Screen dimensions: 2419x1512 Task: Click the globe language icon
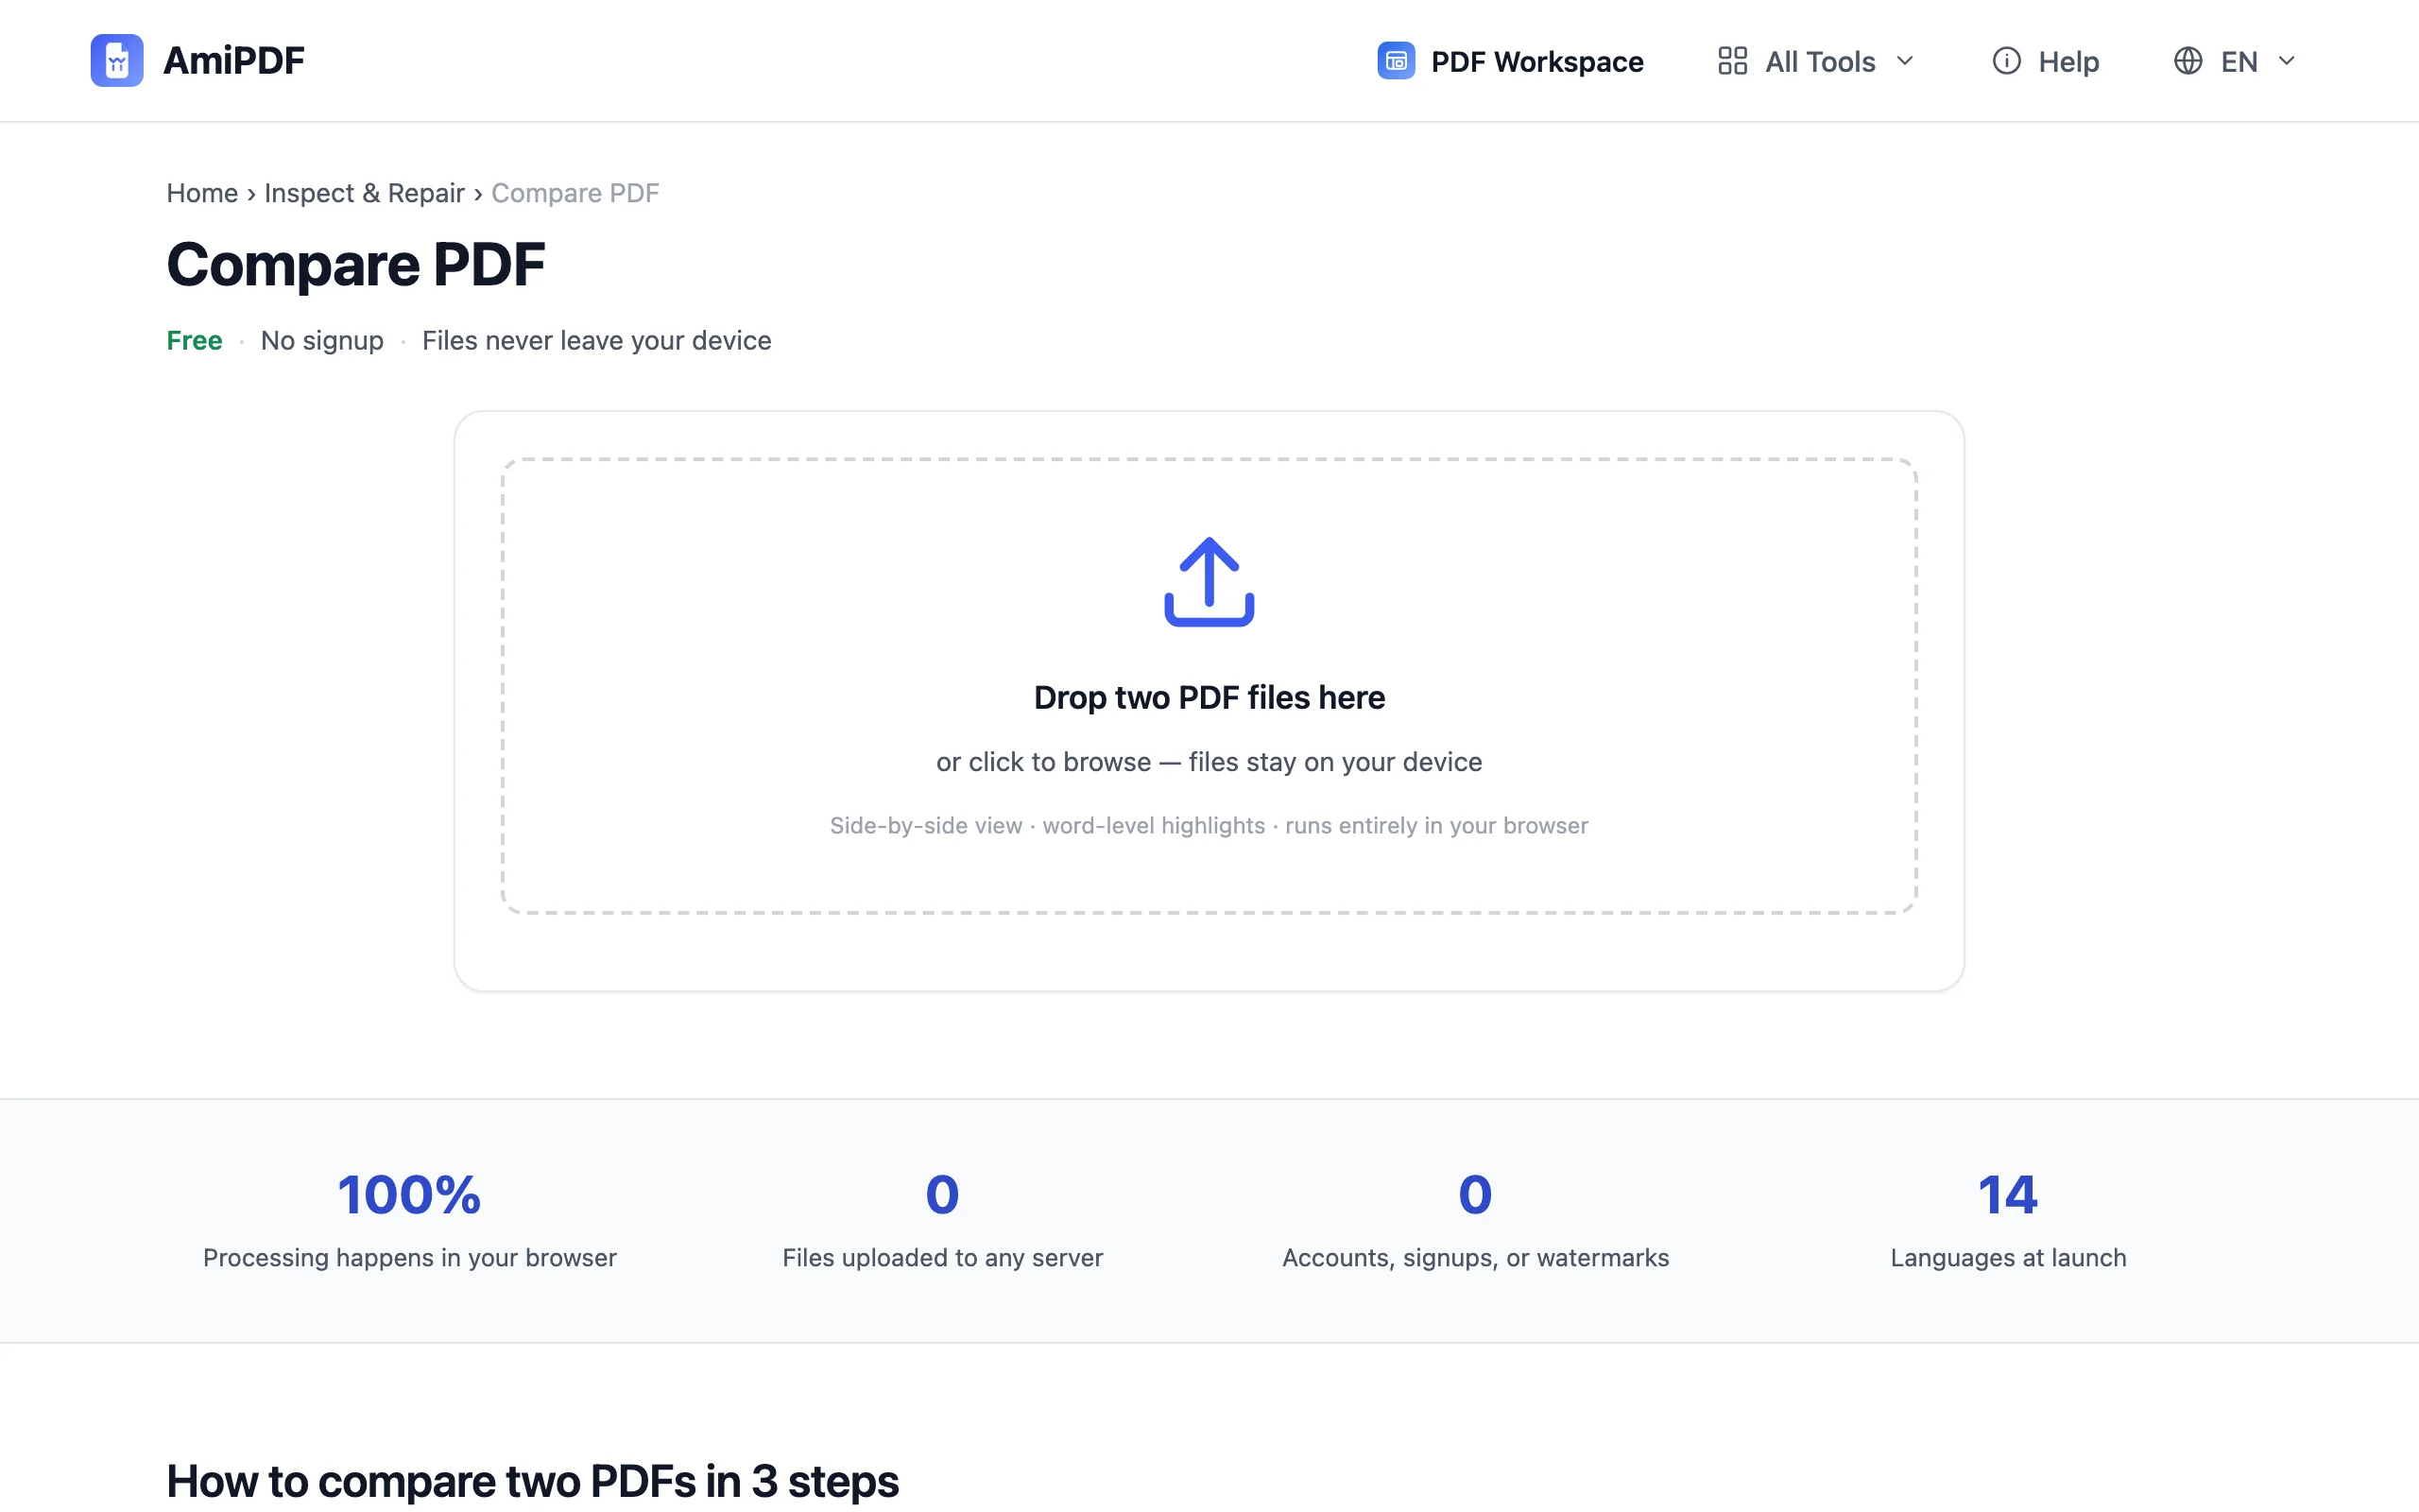click(2188, 61)
